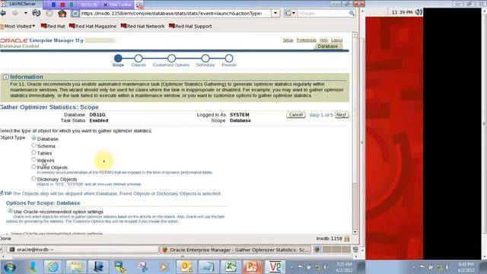Screen dimensions: 487x274
Task: Click the Schedule wizard step
Action: tap(205, 58)
